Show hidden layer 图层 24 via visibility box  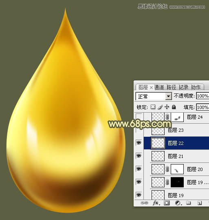tap(139, 117)
